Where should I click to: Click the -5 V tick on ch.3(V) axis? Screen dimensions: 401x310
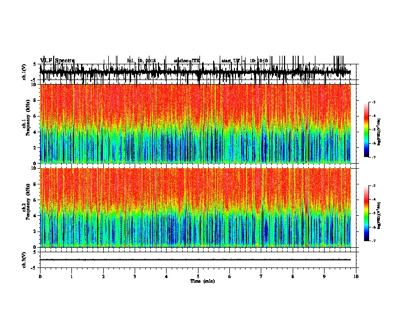34,268
